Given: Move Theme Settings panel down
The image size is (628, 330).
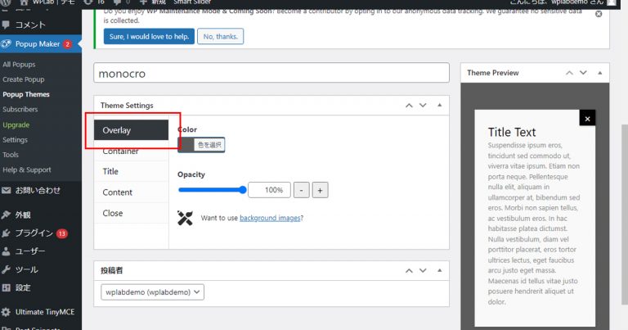Looking at the screenshot, I should [423, 105].
